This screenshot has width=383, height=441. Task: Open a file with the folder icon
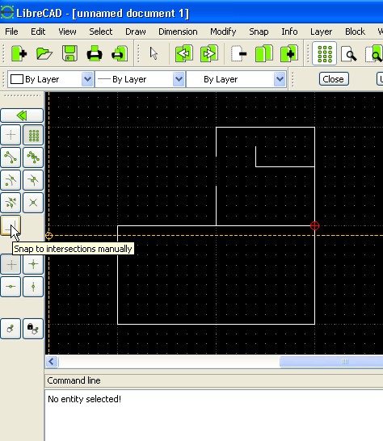44,53
